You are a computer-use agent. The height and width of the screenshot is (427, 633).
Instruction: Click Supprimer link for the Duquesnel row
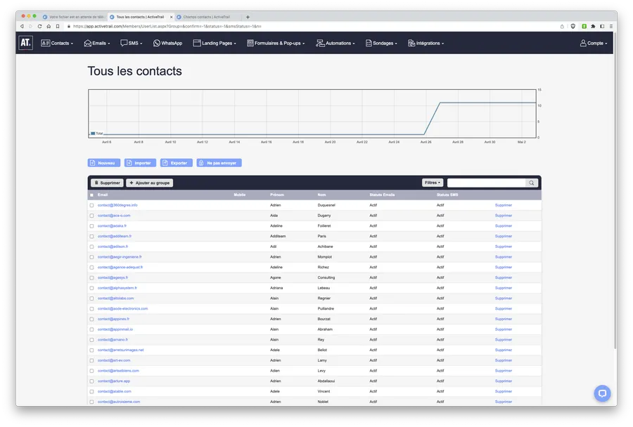click(x=503, y=205)
